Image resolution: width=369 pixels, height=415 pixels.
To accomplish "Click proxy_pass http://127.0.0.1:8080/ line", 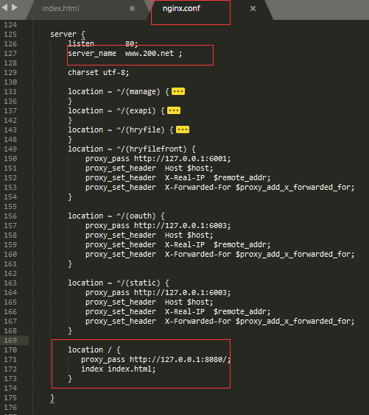I will tap(155, 359).
